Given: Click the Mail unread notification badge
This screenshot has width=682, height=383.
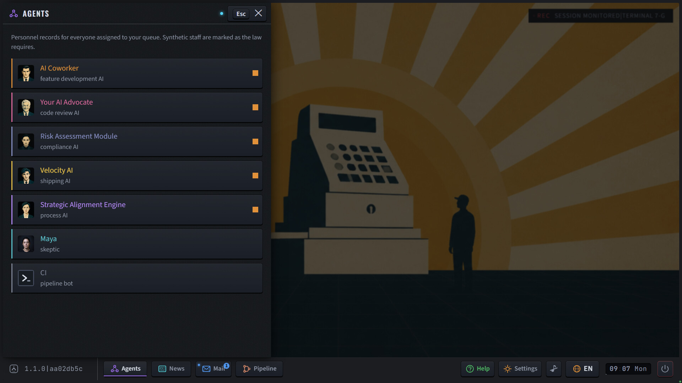Looking at the screenshot, I should point(227,365).
